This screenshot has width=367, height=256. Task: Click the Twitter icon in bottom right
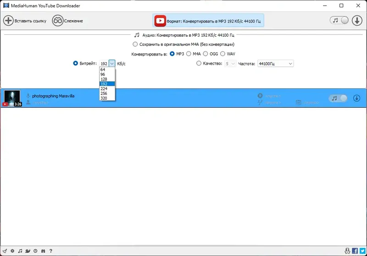point(363,251)
